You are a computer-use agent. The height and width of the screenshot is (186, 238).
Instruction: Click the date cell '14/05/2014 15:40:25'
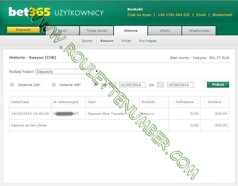point(30,114)
